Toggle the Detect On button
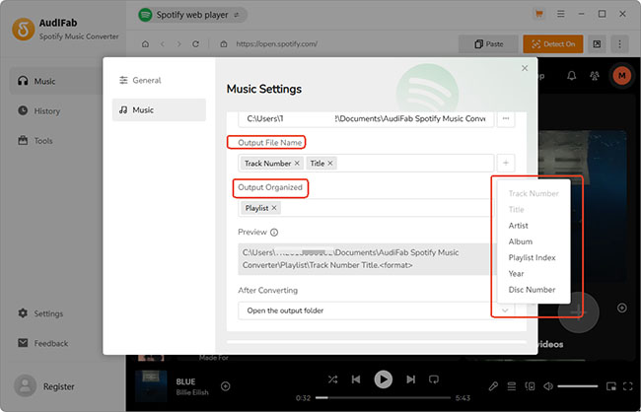The height and width of the screenshot is (412, 641). (553, 44)
